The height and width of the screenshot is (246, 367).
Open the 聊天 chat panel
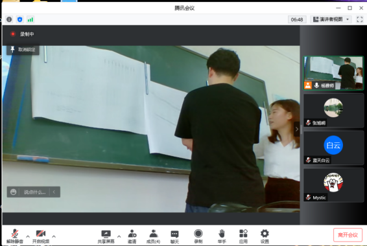coord(174,236)
